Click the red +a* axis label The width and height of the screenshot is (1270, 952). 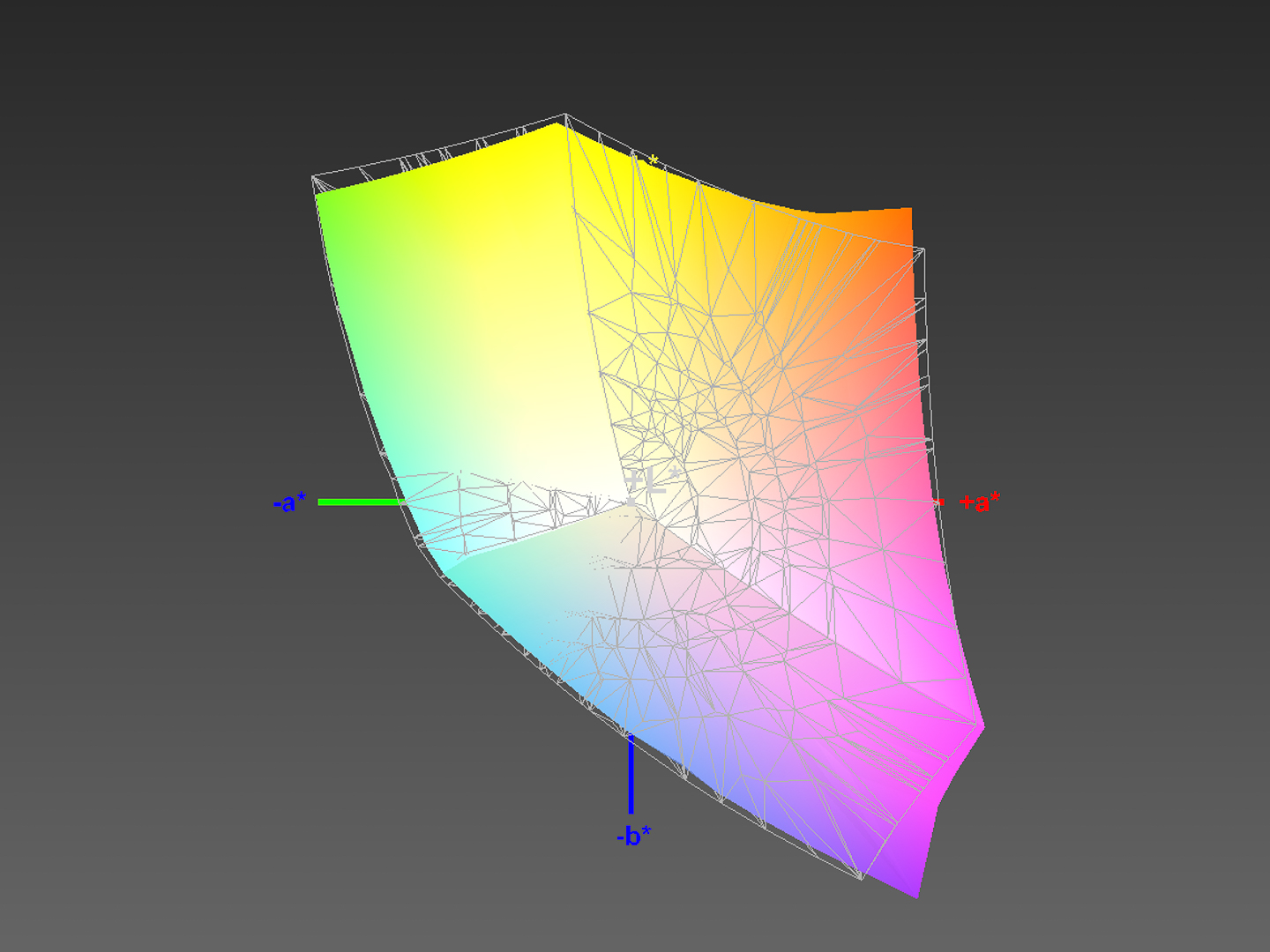tap(980, 502)
